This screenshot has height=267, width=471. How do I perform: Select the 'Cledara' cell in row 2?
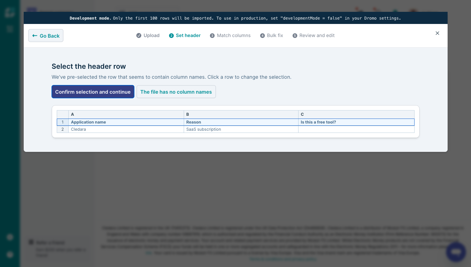click(x=126, y=129)
